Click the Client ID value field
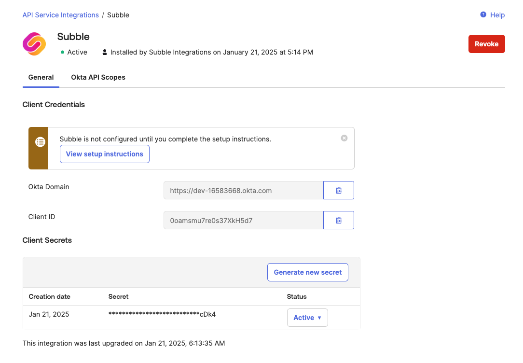This screenshot has height=363, width=523. coord(244,220)
